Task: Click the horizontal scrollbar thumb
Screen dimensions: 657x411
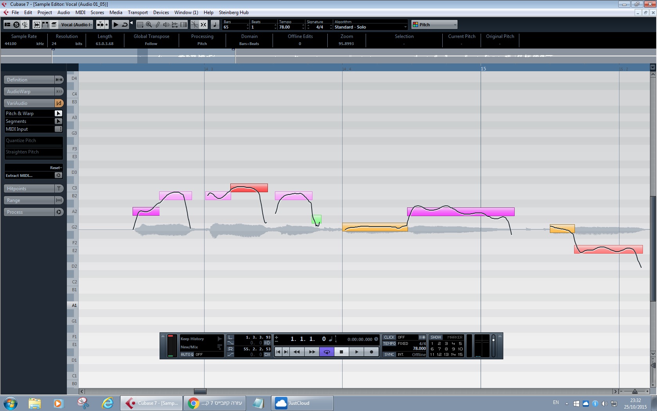Action: [x=200, y=391]
